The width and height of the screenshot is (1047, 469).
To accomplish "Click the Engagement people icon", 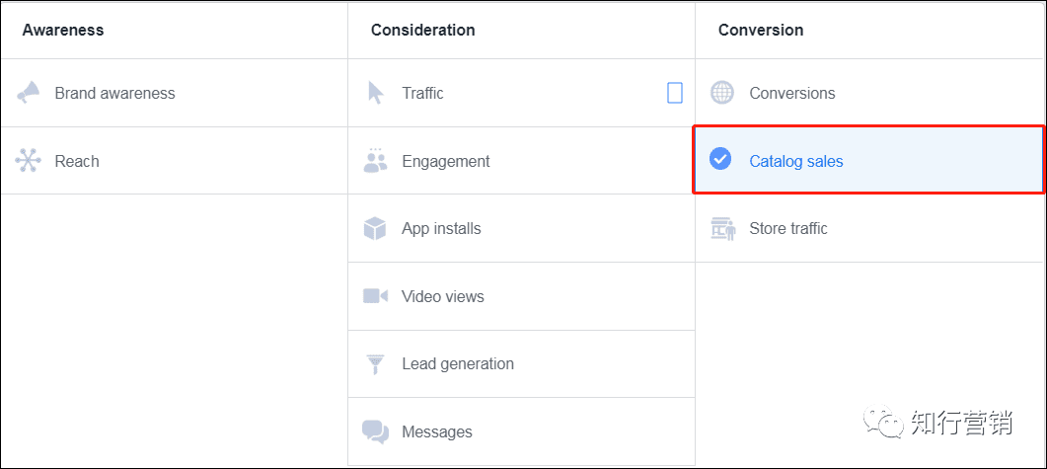I will pos(376,161).
